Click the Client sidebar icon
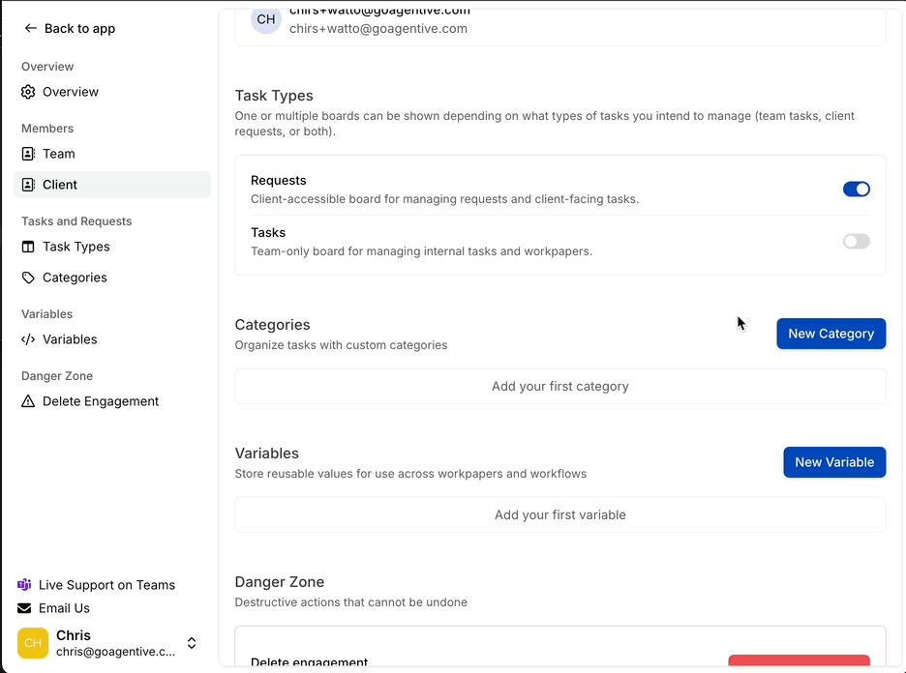This screenshot has width=906, height=673. 28,185
